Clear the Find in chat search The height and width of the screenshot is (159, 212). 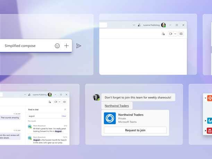click(64, 116)
